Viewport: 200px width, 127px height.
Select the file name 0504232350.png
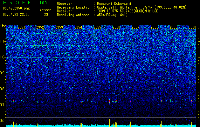pos(16,8)
